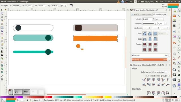
Task: Open the Relative to dropdown
Action: point(161,72)
